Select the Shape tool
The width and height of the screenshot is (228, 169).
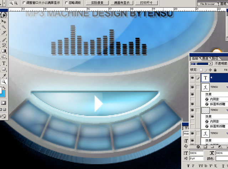coord(4,69)
